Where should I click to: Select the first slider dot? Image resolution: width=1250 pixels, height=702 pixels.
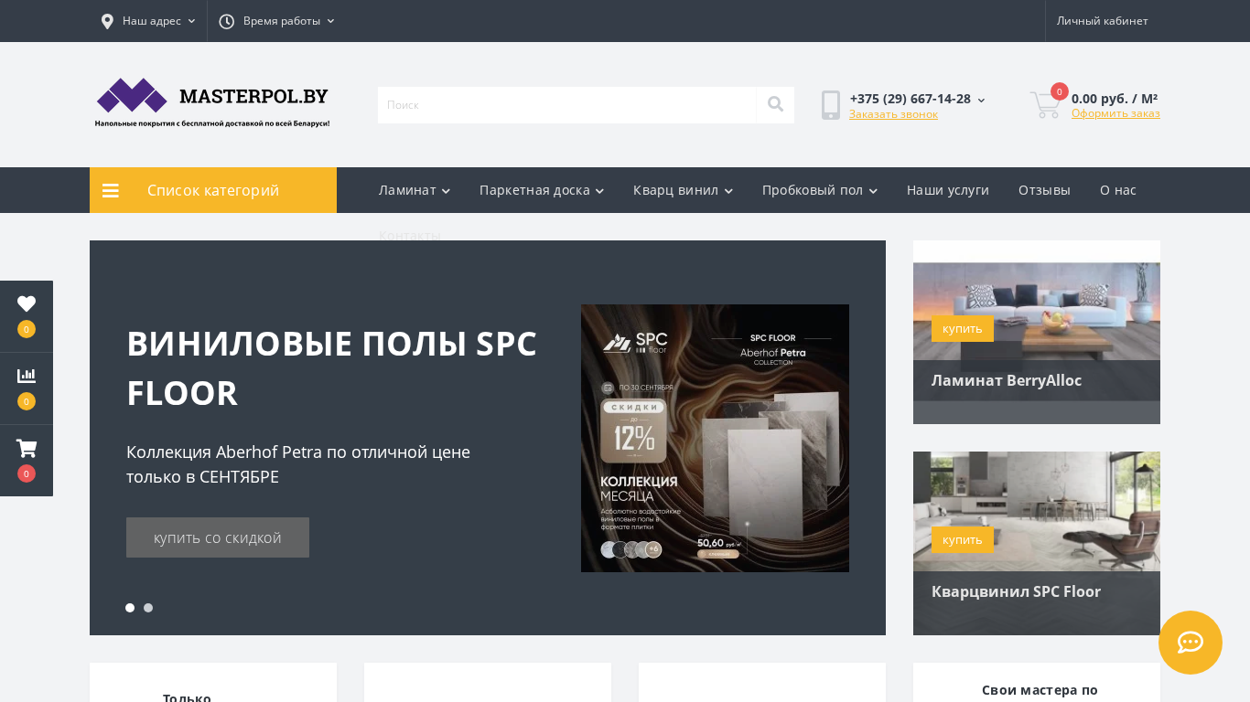(130, 608)
